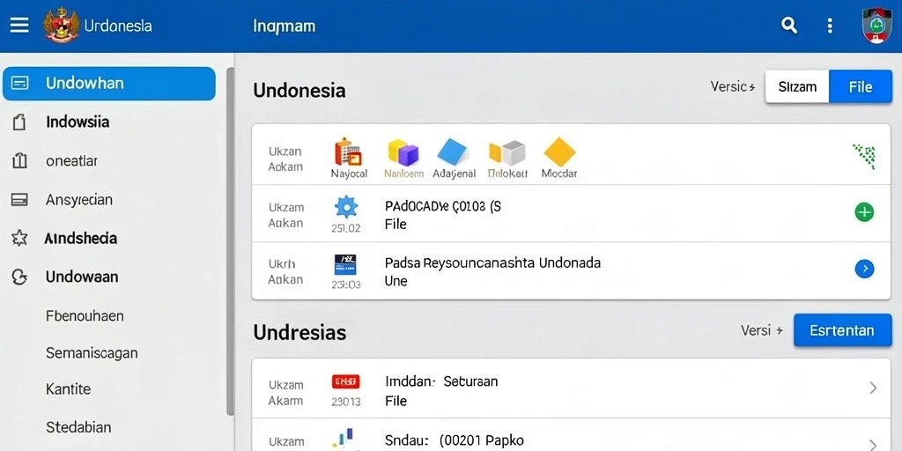Click the oneatlar sidebar icon

pyautogui.click(x=19, y=161)
